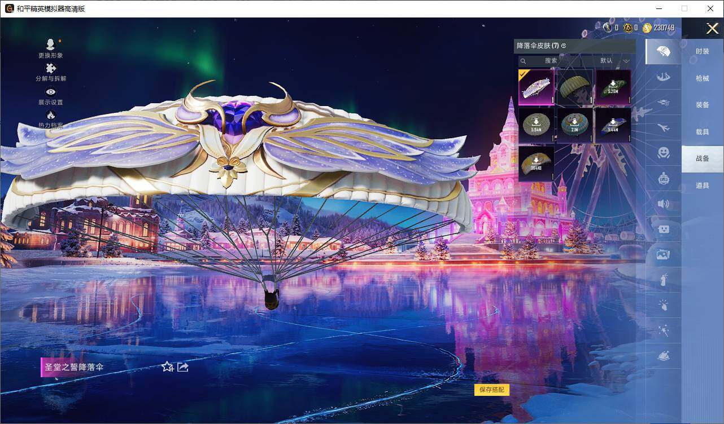Screen dimensions: 724x424
Task: Switch to 枪械 tab
Action: pos(703,78)
